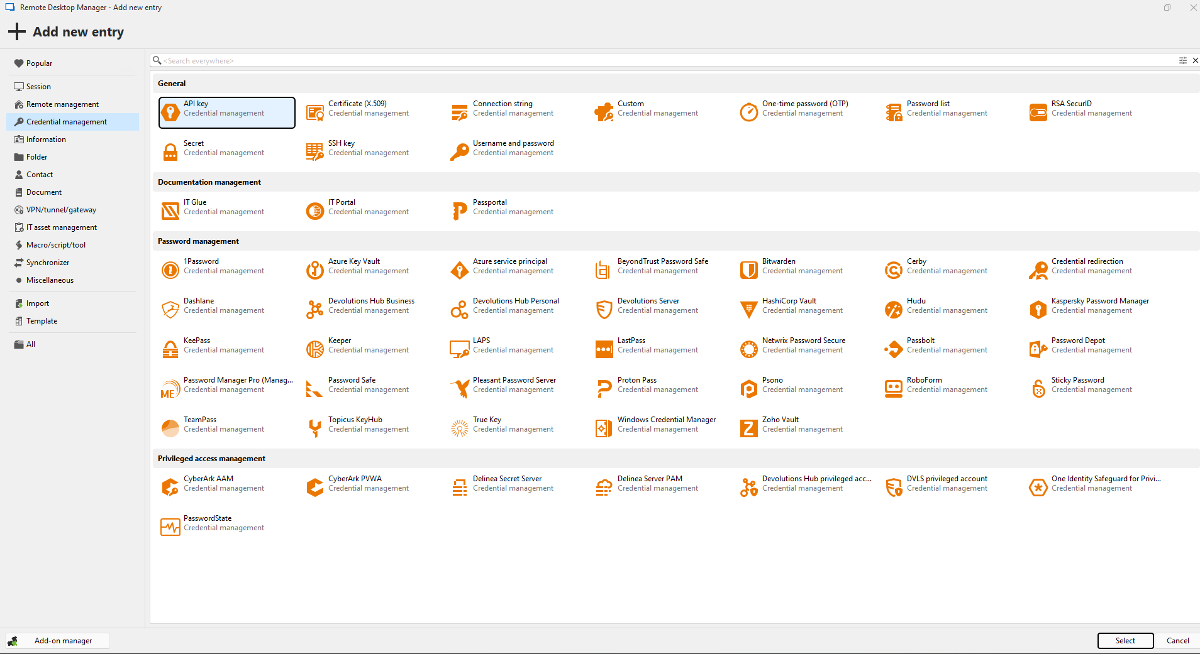The width and height of the screenshot is (1200, 654).
Task: Select the One-time password (OTP) icon
Action: click(749, 112)
